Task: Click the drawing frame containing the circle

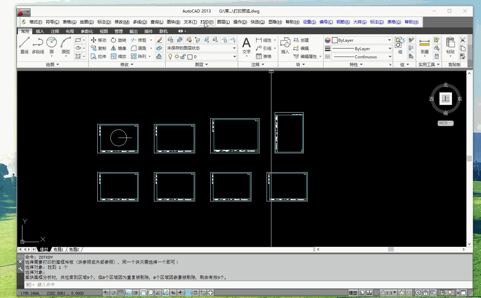Action: 118,138
